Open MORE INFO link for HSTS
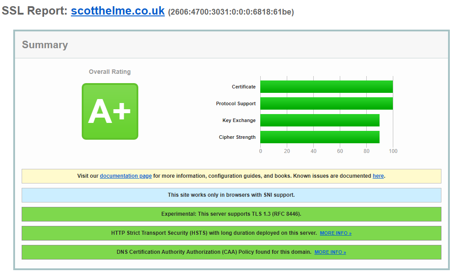This screenshot has height=275, width=456. (x=336, y=233)
